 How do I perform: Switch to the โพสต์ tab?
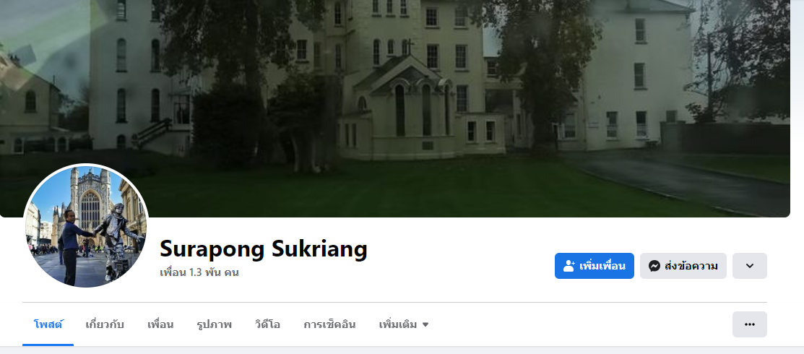pos(48,324)
